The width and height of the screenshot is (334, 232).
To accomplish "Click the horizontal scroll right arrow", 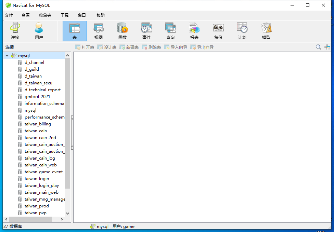I will click(x=62, y=219).
